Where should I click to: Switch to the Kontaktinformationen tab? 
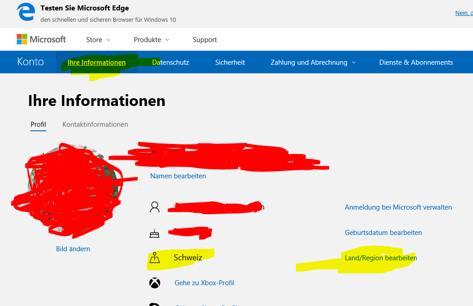[x=95, y=124]
